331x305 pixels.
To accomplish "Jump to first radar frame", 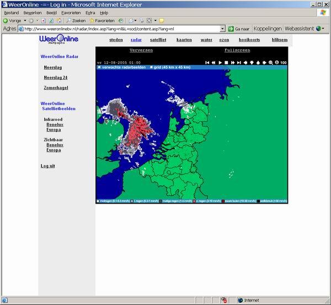I will click(207, 62).
